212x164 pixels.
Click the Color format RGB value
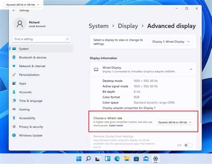click(x=136, y=97)
